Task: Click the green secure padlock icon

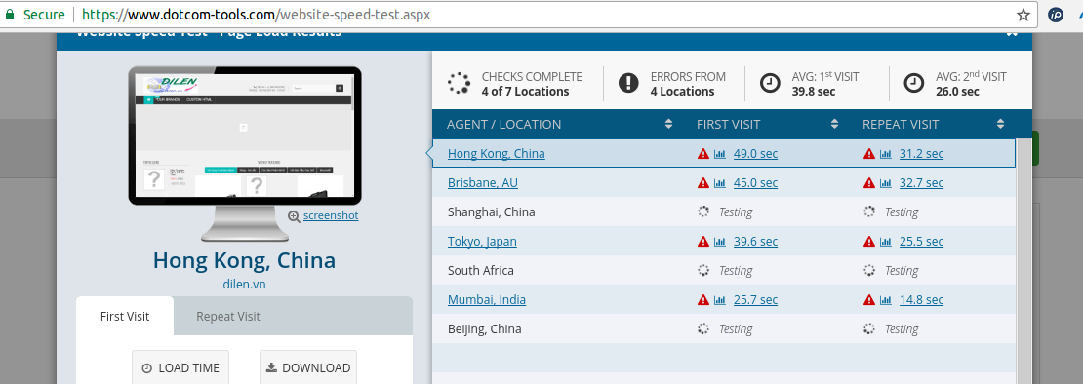Action: click(9, 14)
